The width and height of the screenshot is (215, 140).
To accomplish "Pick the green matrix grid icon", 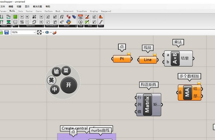I will point(15,17).
